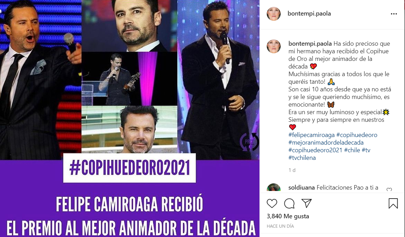Like the post with the heart icon
The width and height of the screenshot is (405, 237).
(x=272, y=203)
